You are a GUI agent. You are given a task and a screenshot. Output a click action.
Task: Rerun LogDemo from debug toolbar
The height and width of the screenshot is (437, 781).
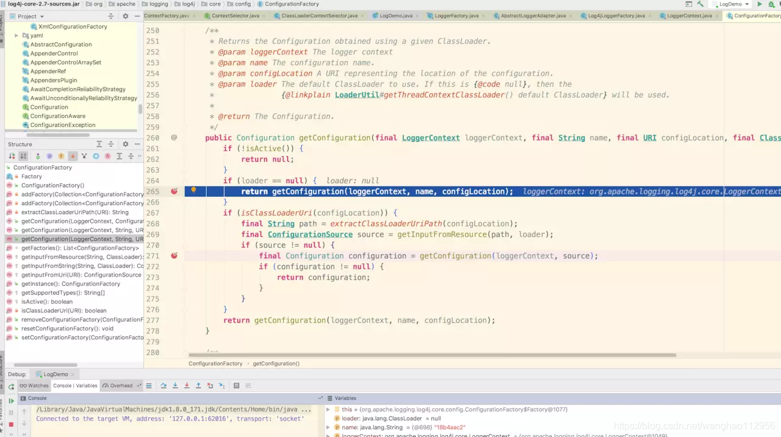tap(12, 386)
